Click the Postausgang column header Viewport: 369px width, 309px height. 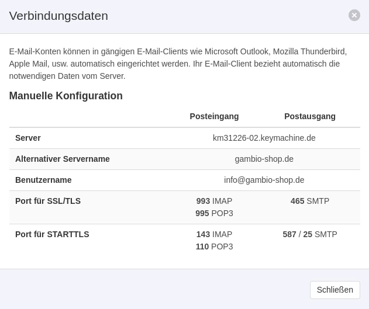click(310, 117)
